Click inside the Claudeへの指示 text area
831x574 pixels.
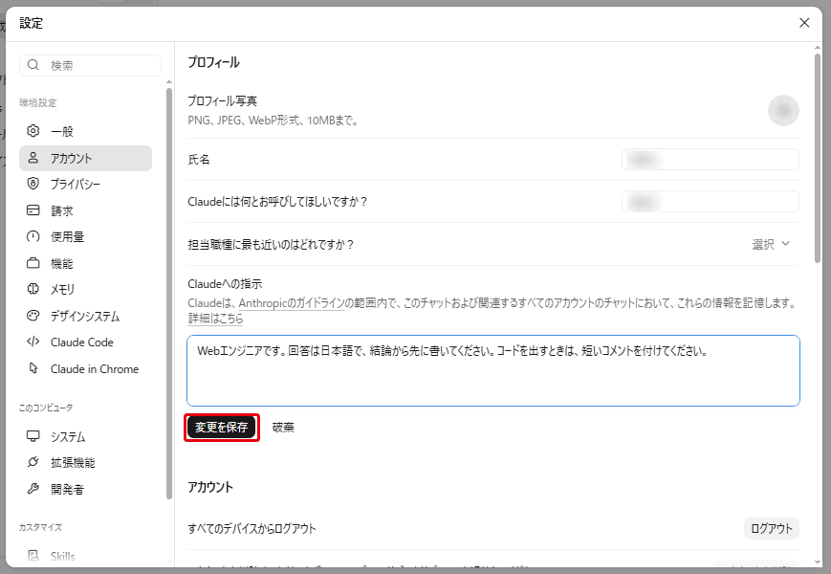click(492, 370)
